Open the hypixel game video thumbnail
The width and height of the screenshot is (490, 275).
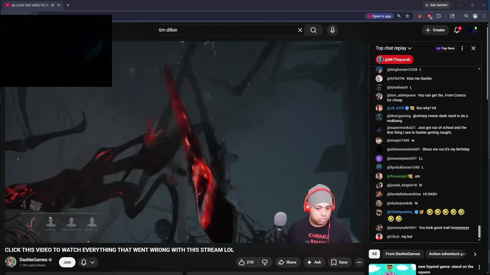coord(392,269)
